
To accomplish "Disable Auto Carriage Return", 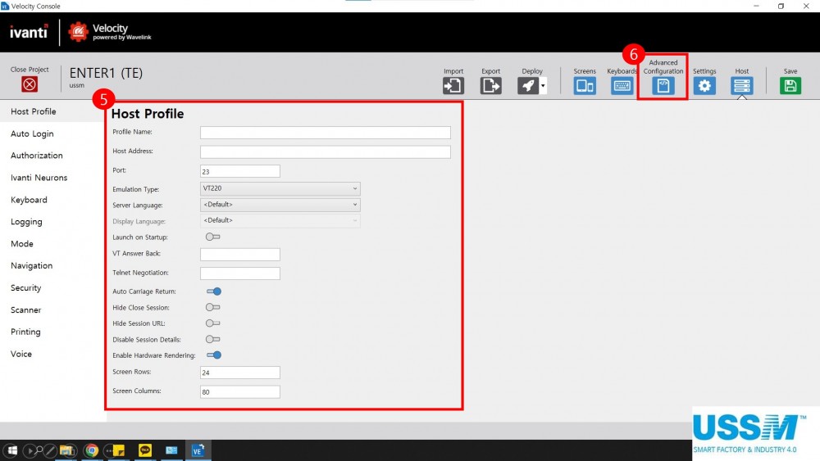I will pos(214,292).
